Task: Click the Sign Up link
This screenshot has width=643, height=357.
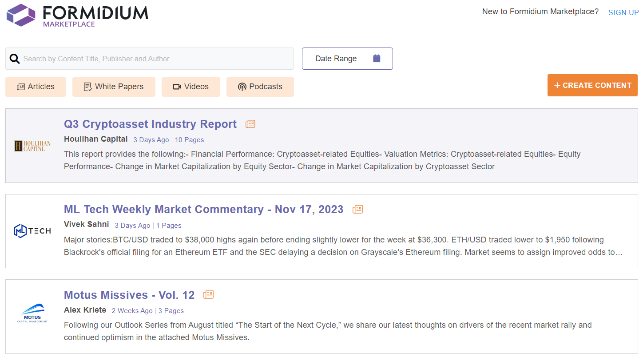Action: 623,12
